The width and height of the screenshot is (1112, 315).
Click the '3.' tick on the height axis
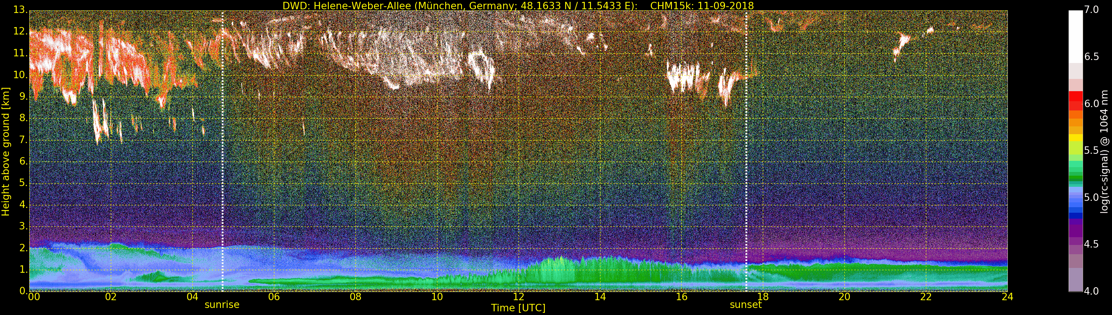pyautogui.click(x=23, y=226)
